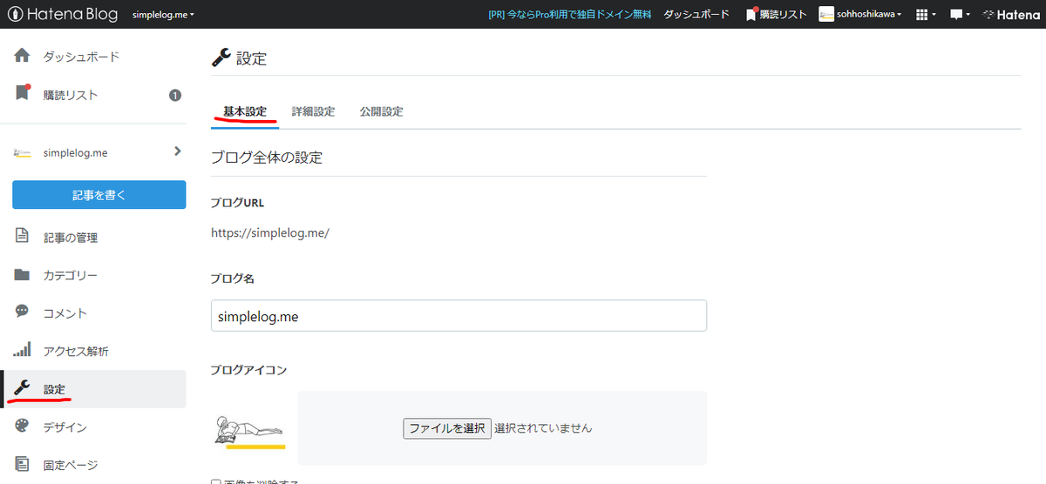Click the document icon beside 記事の管理
Screen dimensions: 1046x484
tap(23, 237)
